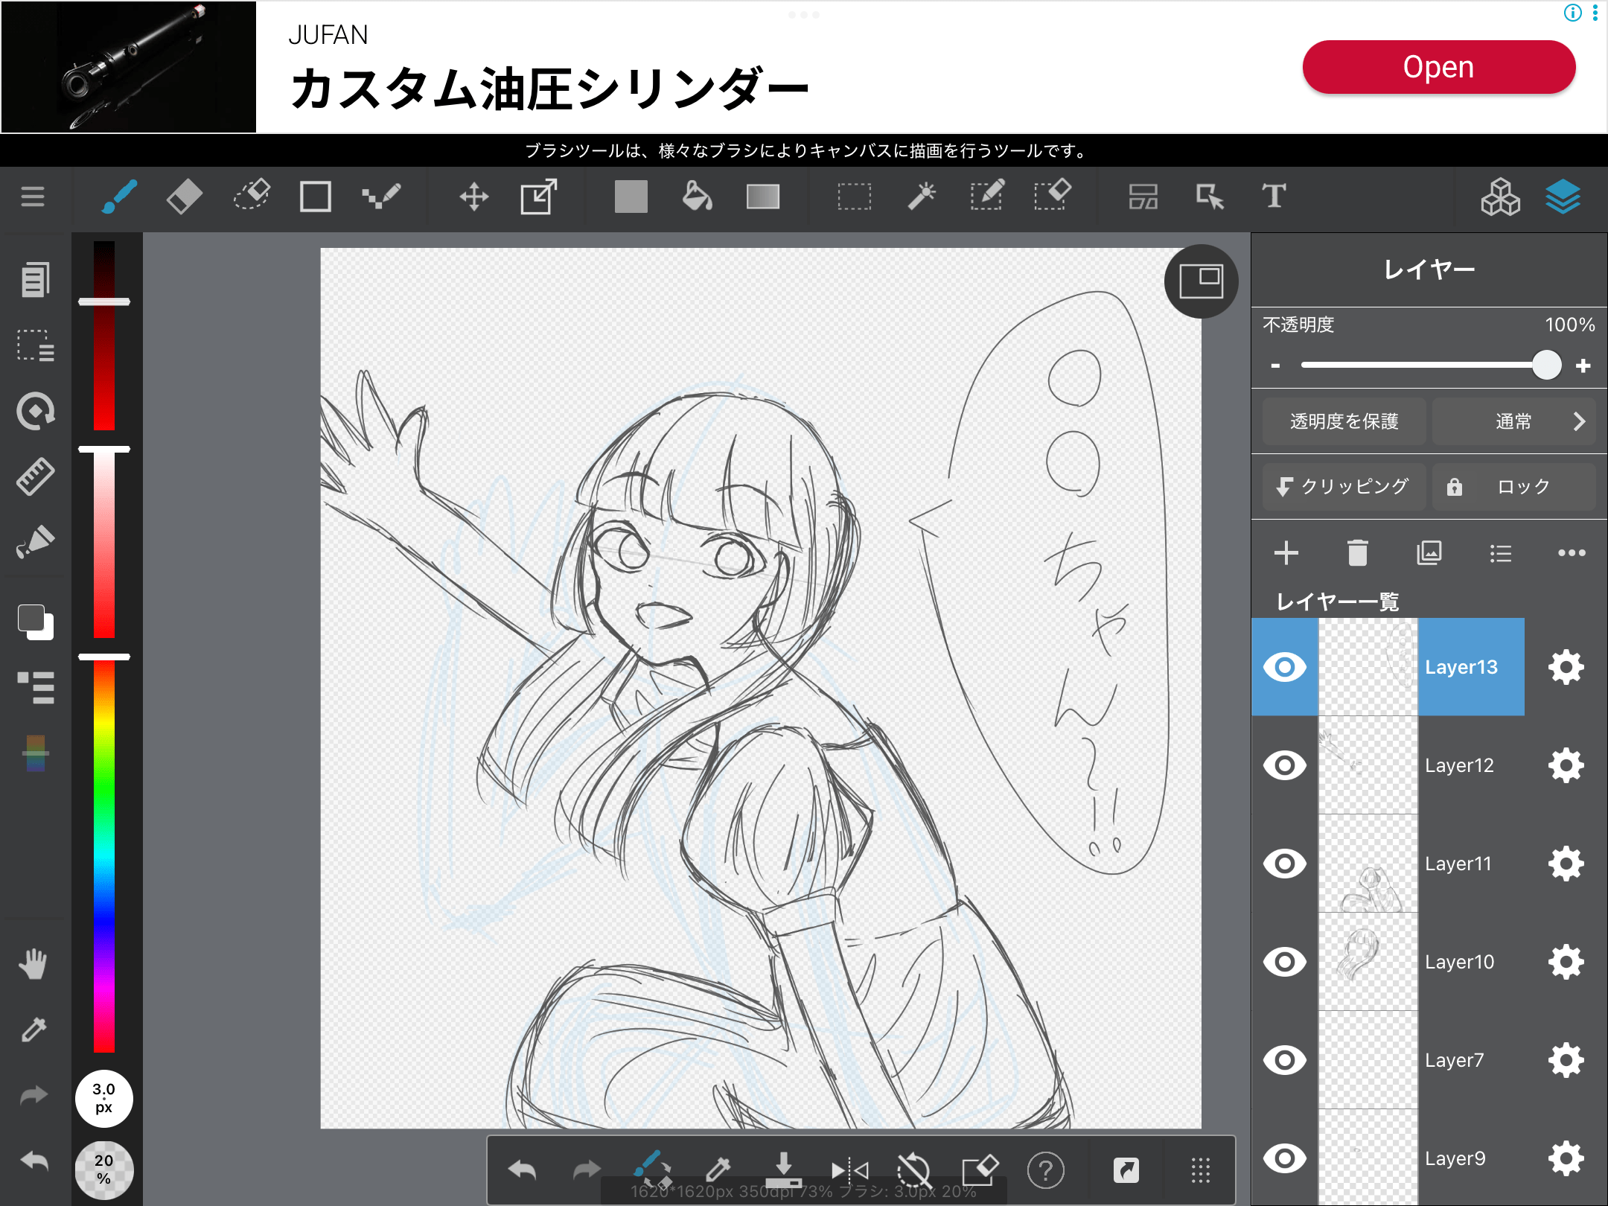Select the Eraser tool in top toolbar
The width and height of the screenshot is (1608, 1206).
coord(184,197)
